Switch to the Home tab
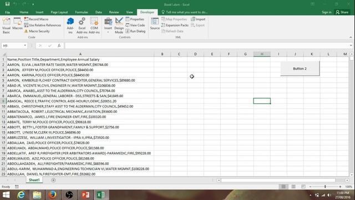The width and height of the screenshot is (355, 200). point(24,12)
